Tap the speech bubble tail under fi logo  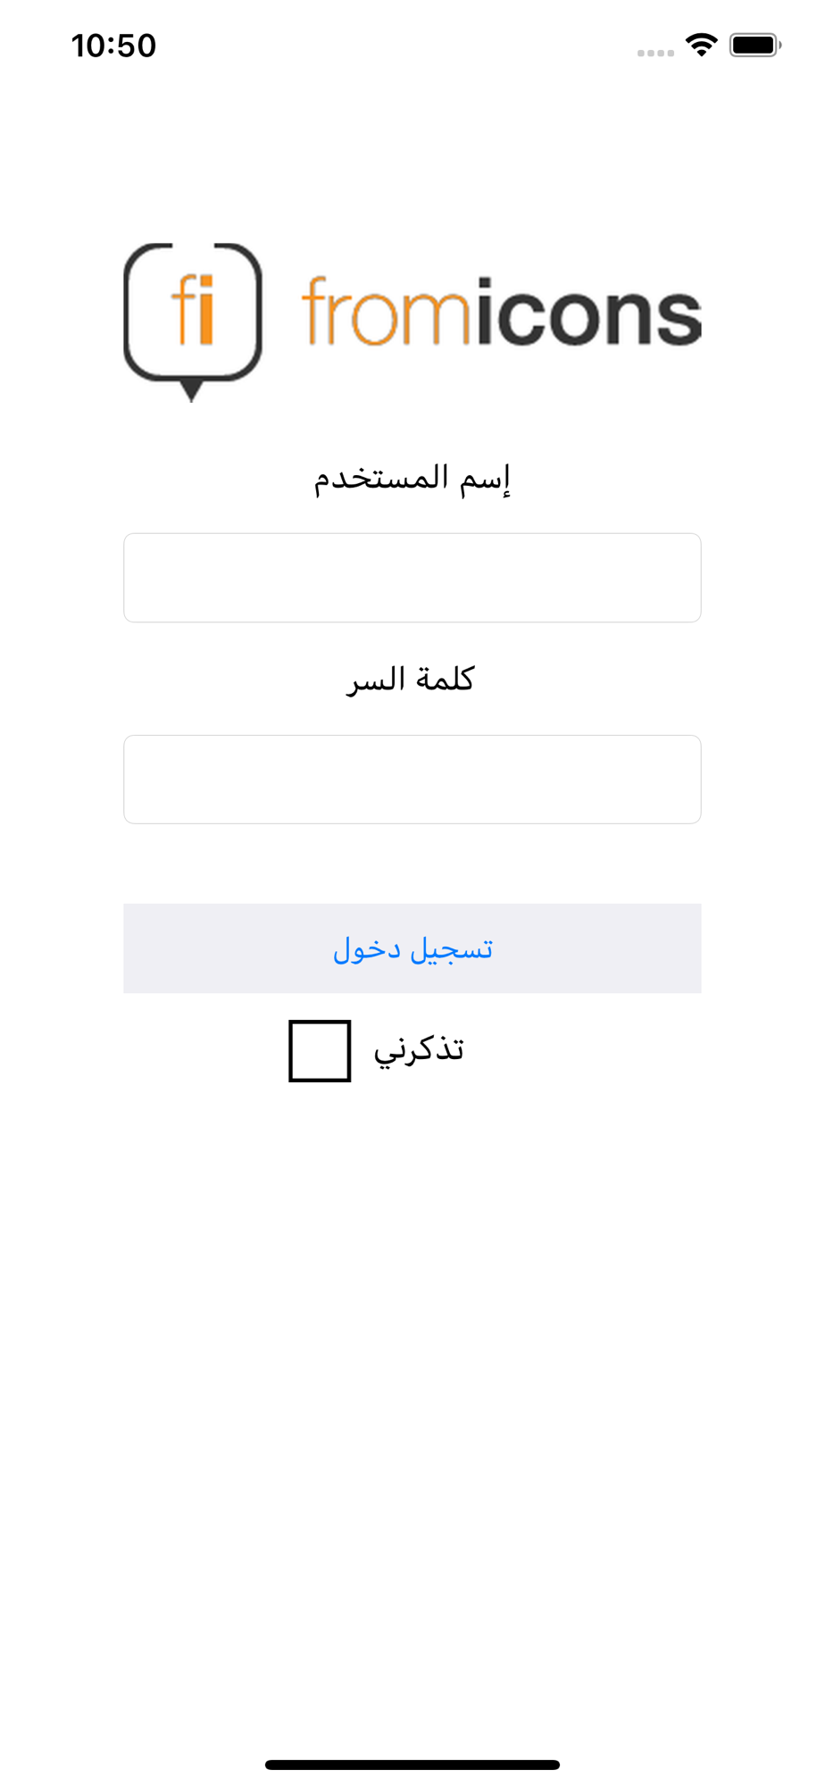[x=191, y=391]
